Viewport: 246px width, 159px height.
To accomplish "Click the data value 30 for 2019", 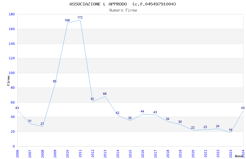I will (x=180, y=122).
